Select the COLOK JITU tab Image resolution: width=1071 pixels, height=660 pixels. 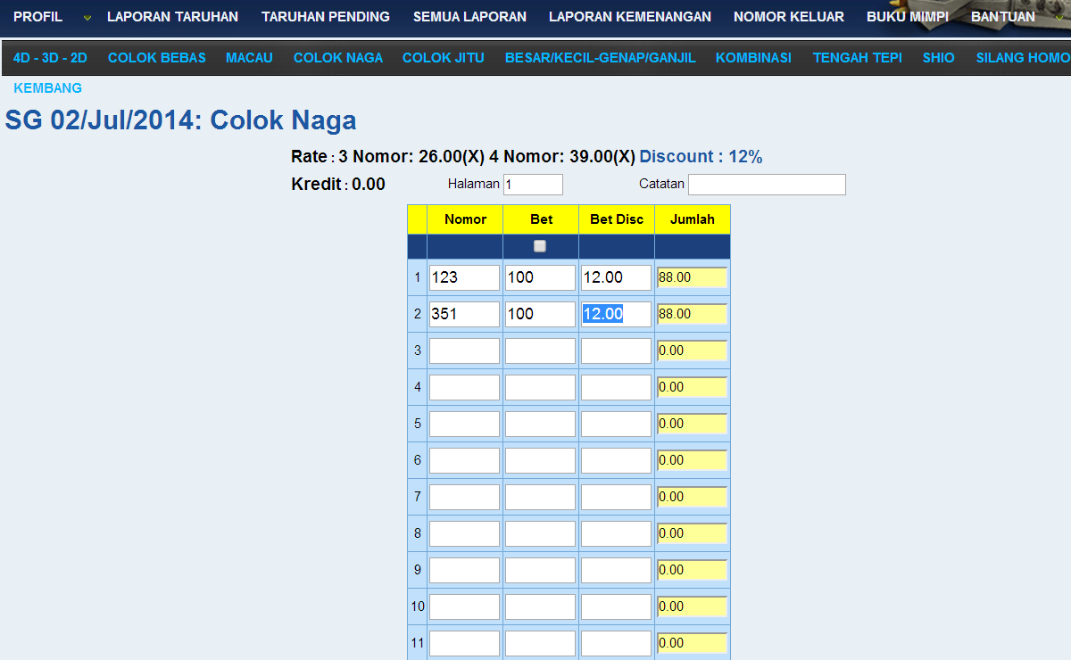[x=444, y=58]
